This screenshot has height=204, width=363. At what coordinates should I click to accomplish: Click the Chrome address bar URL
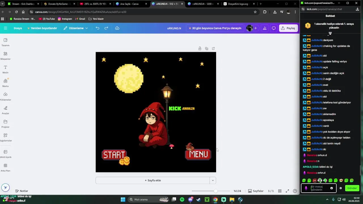[81, 12]
